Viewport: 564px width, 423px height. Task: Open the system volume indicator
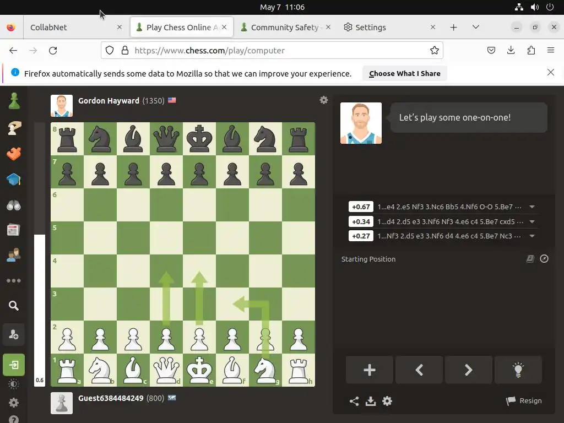pyautogui.click(x=534, y=7)
